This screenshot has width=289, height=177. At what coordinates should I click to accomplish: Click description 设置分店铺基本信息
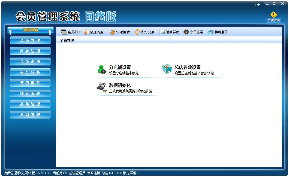click(x=124, y=73)
